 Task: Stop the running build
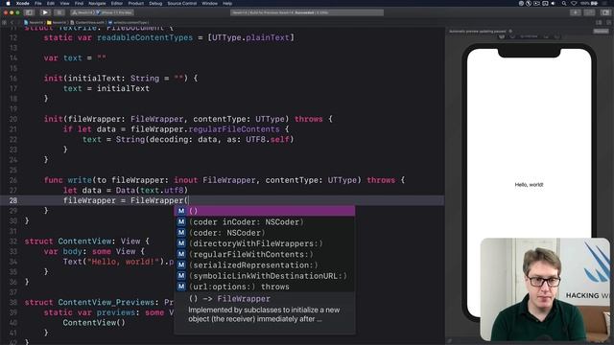click(59, 12)
